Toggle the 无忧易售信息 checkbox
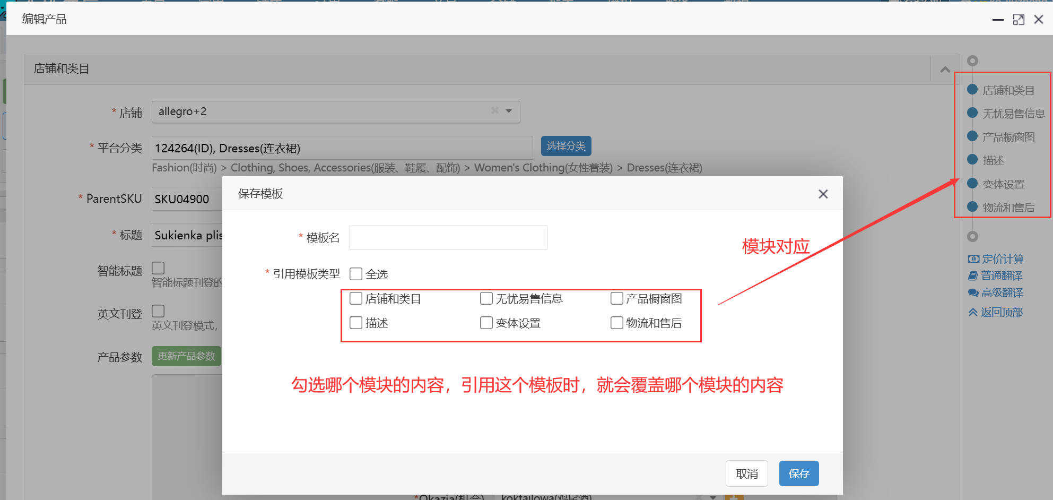Image resolution: width=1053 pixels, height=500 pixels. 486,299
